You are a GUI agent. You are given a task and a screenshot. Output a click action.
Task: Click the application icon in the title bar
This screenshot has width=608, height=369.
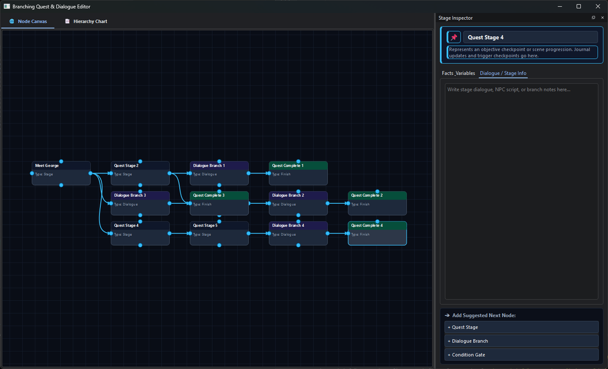tap(7, 7)
